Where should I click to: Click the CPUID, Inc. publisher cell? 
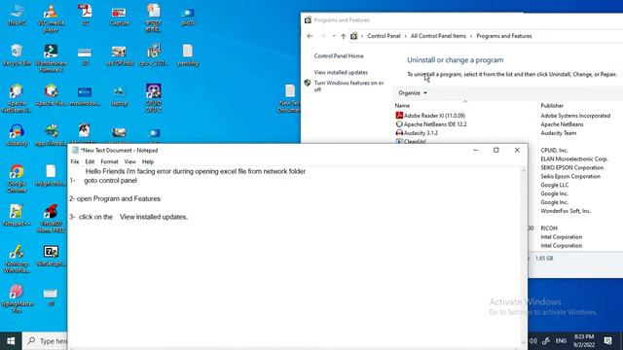(x=554, y=151)
